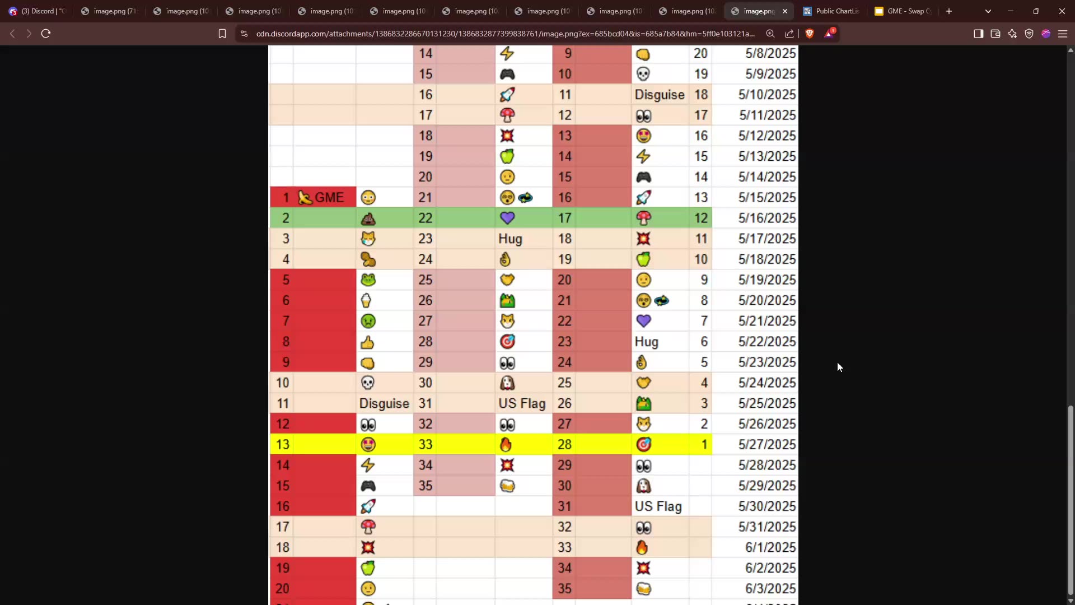Close the active image.png tab
Image resolution: width=1075 pixels, height=605 pixels.
click(785, 11)
